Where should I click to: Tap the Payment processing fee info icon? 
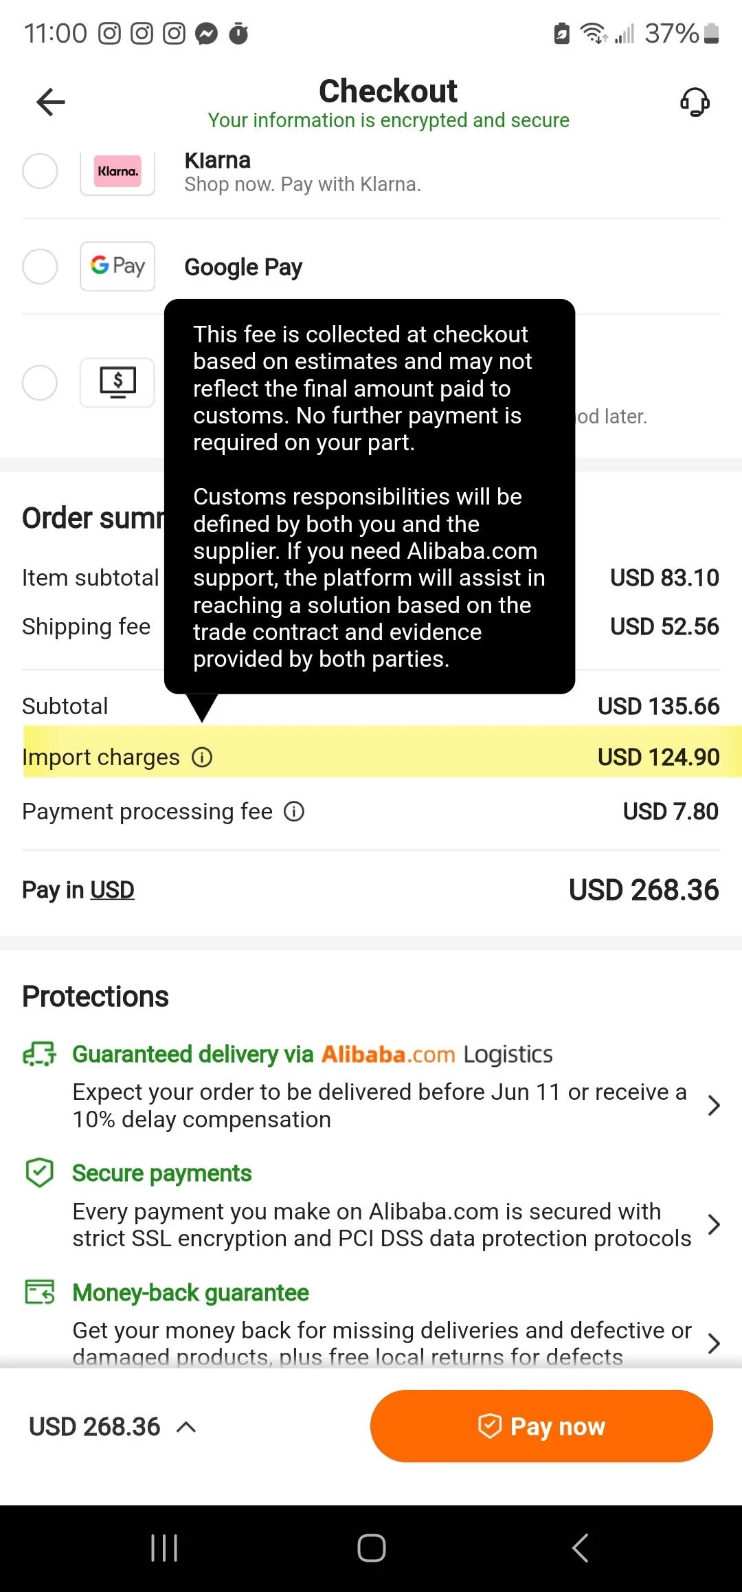pyautogui.click(x=293, y=812)
